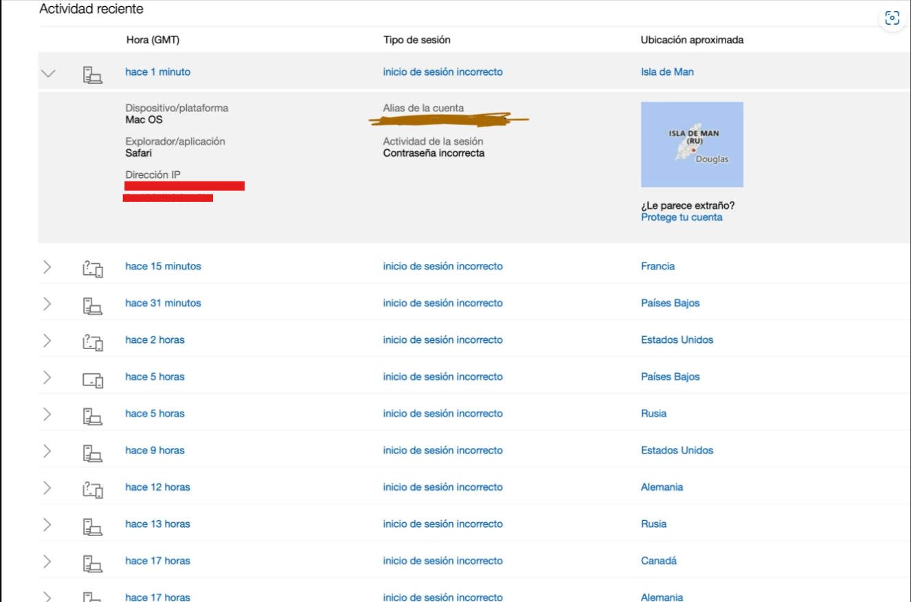Click the 'Francia' location link
Screen dimensions: 911x602
click(657, 266)
